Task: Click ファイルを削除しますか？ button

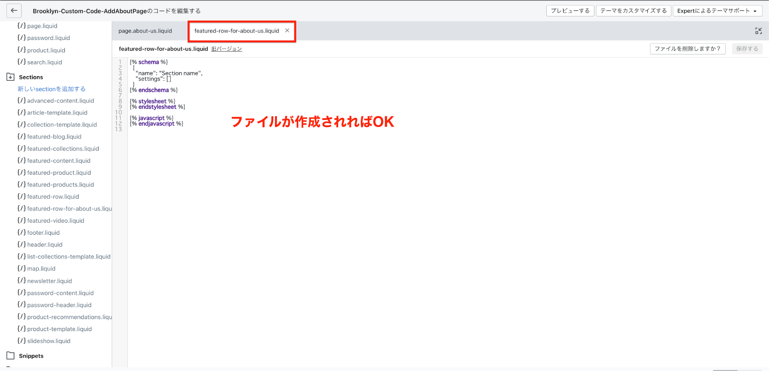Action: tap(687, 49)
